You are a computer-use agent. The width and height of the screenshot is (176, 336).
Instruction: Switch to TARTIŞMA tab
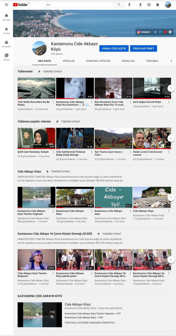pyautogui.click(x=152, y=61)
